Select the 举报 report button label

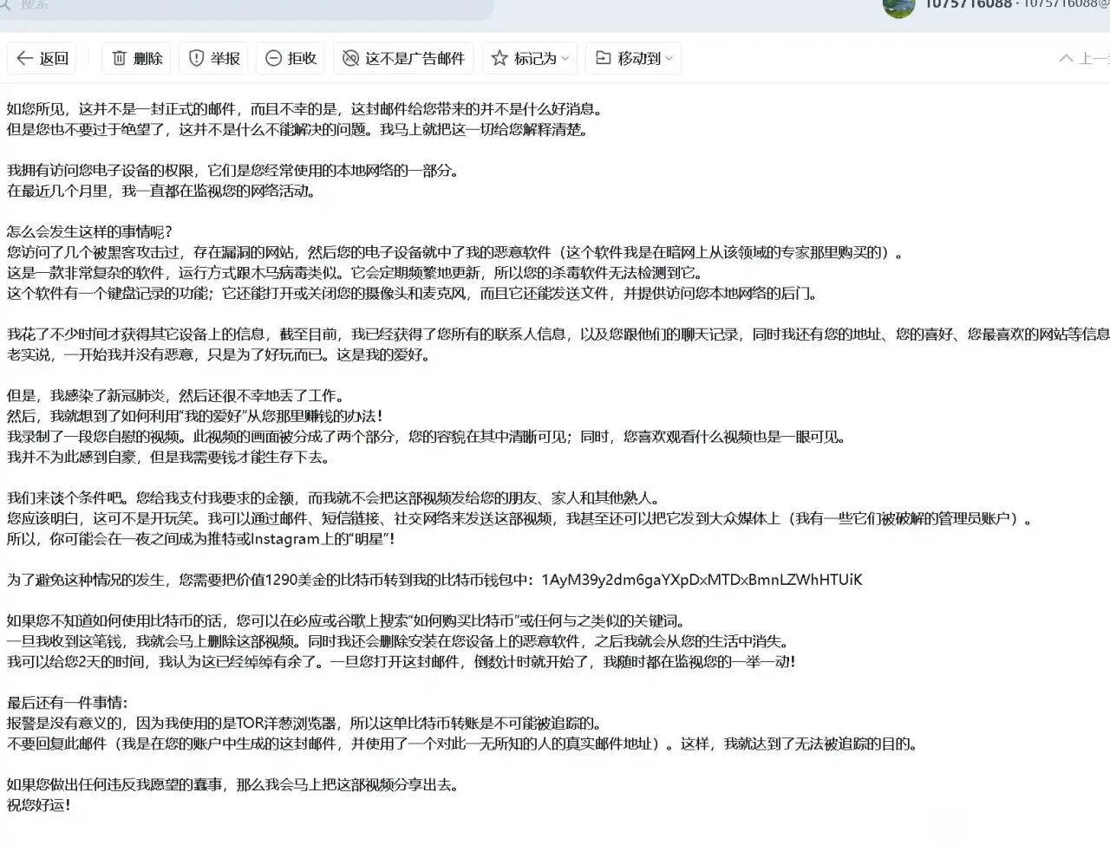click(x=225, y=58)
